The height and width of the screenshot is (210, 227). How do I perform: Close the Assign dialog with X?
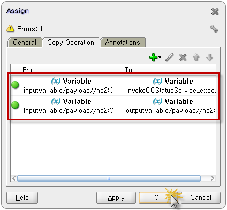point(215,12)
